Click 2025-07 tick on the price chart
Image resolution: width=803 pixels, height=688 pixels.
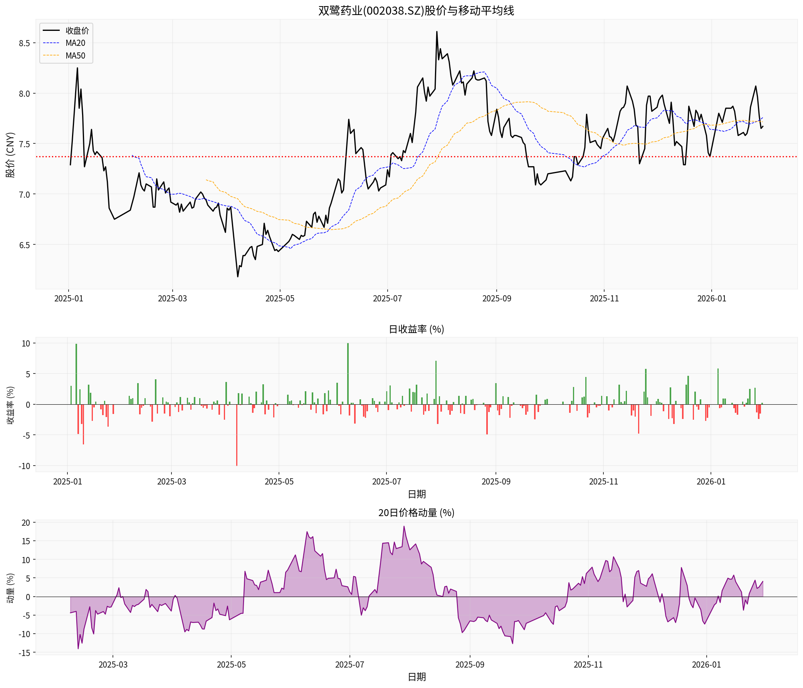tap(387, 298)
